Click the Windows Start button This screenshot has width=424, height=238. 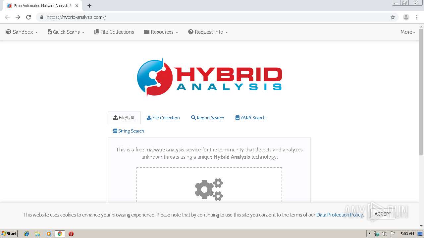(9, 234)
